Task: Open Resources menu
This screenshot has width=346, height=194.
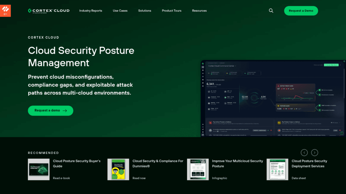Action: pyautogui.click(x=199, y=10)
